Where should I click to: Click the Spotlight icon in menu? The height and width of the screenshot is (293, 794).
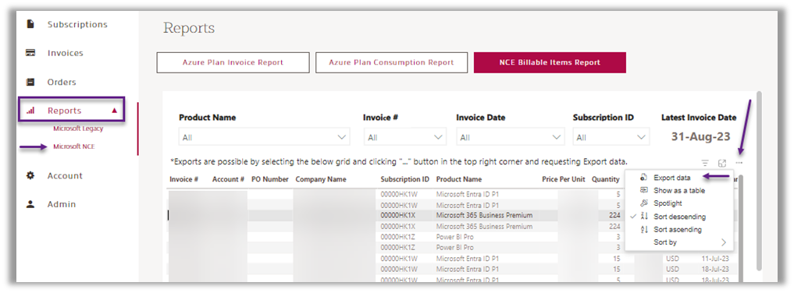(x=644, y=203)
